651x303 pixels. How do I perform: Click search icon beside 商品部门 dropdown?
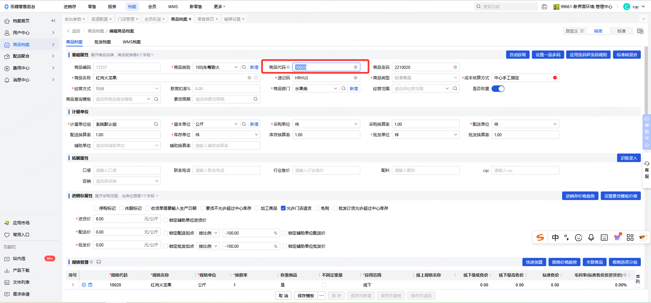tap(344, 88)
